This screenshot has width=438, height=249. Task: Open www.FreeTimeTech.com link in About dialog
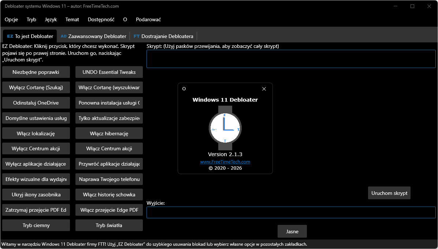tap(225, 162)
